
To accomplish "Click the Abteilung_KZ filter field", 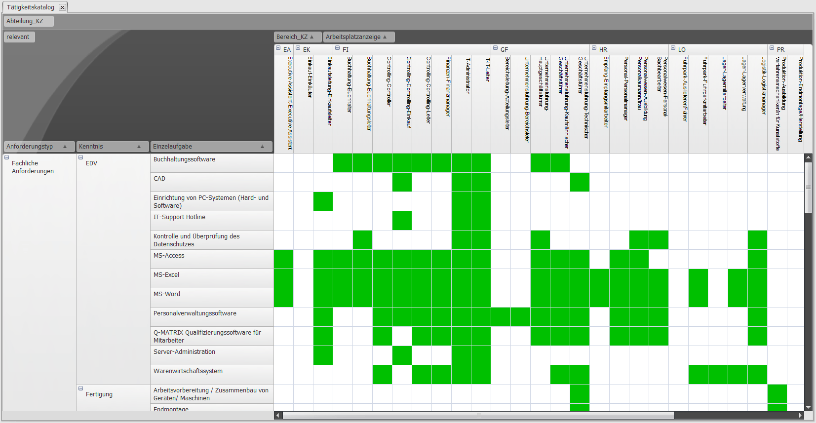I will pos(29,21).
